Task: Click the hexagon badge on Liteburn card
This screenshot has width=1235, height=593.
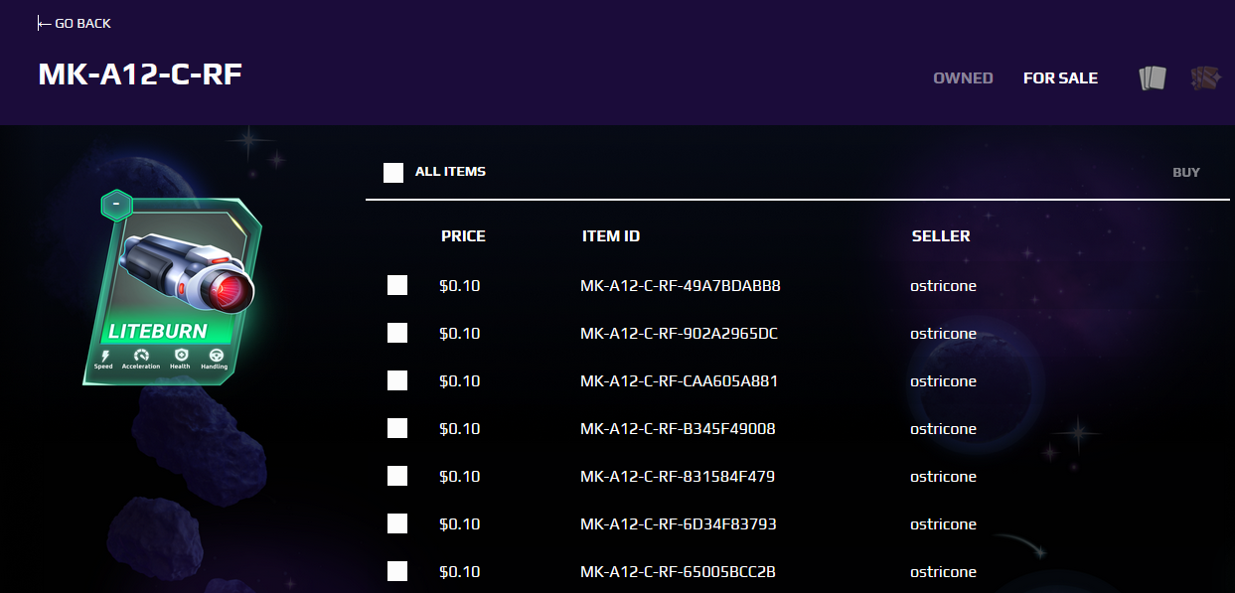Action: click(116, 205)
